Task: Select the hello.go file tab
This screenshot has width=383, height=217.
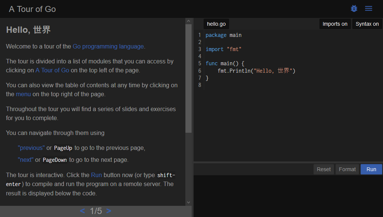Action: 216,24
